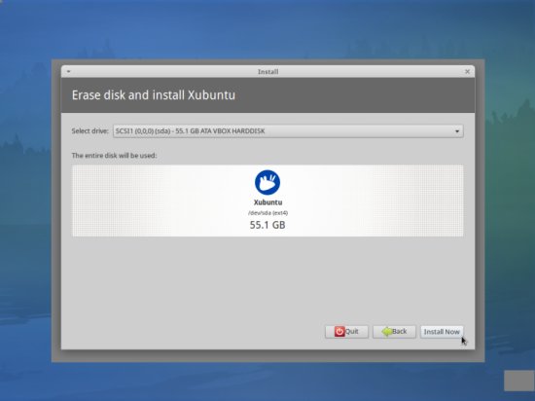The width and height of the screenshot is (535, 401).
Task: Go to previous step with Back
Action: [394, 332]
